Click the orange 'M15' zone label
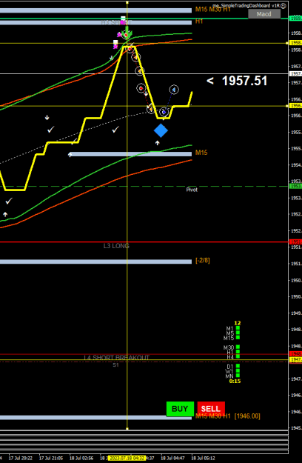Viewport: 302px width, 463px height. click(201, 153)
